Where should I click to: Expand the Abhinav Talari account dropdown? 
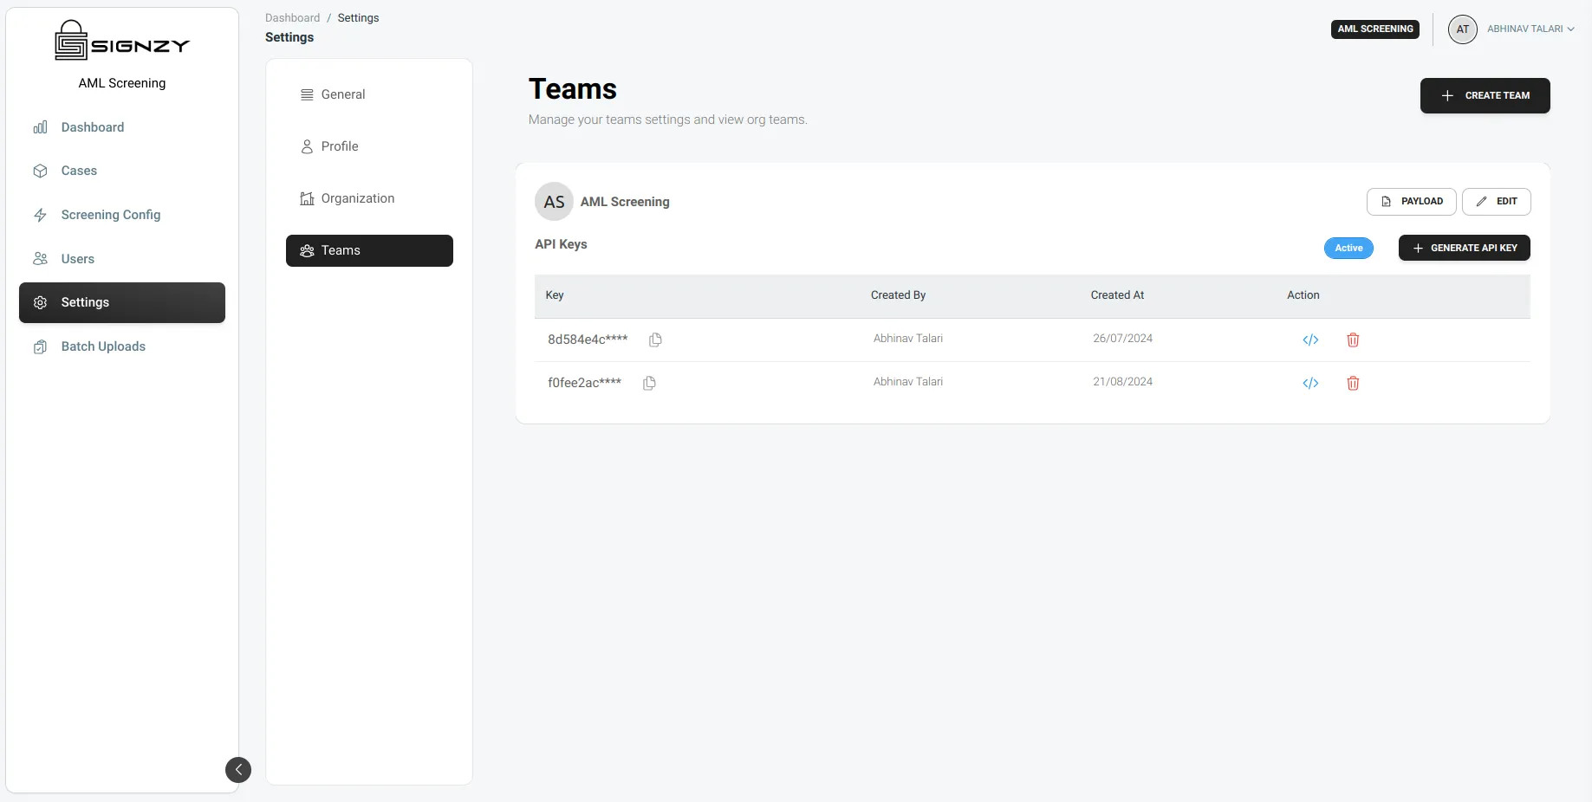[x=1530, y=29]
